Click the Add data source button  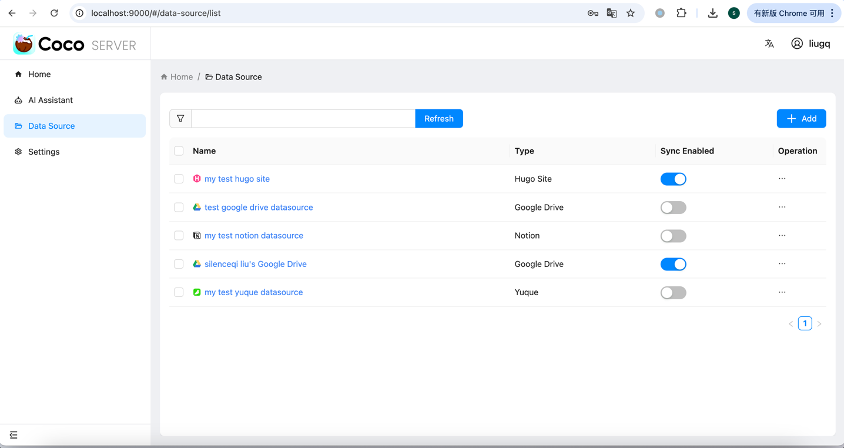(x=801, y=119)
